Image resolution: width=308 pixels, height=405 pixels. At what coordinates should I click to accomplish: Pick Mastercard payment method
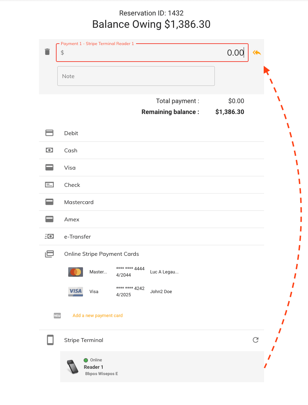pos(152,202)
